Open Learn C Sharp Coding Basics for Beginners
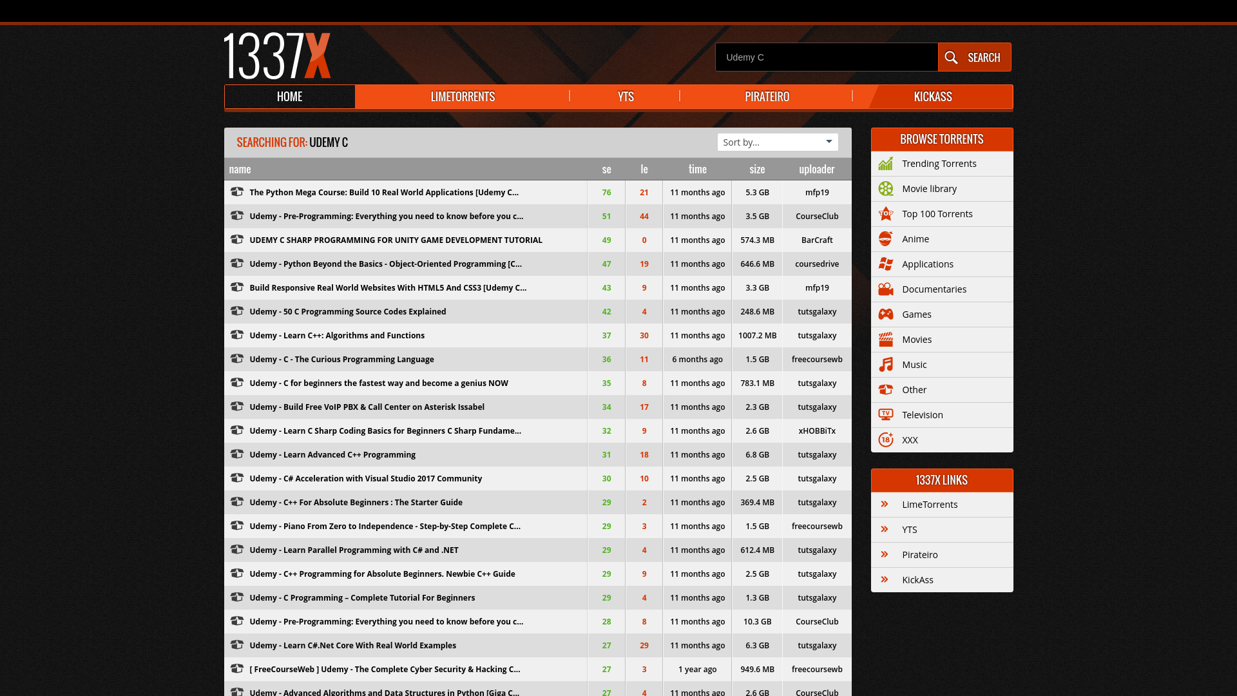This screenshot has height=696, width=1237. 385,431
